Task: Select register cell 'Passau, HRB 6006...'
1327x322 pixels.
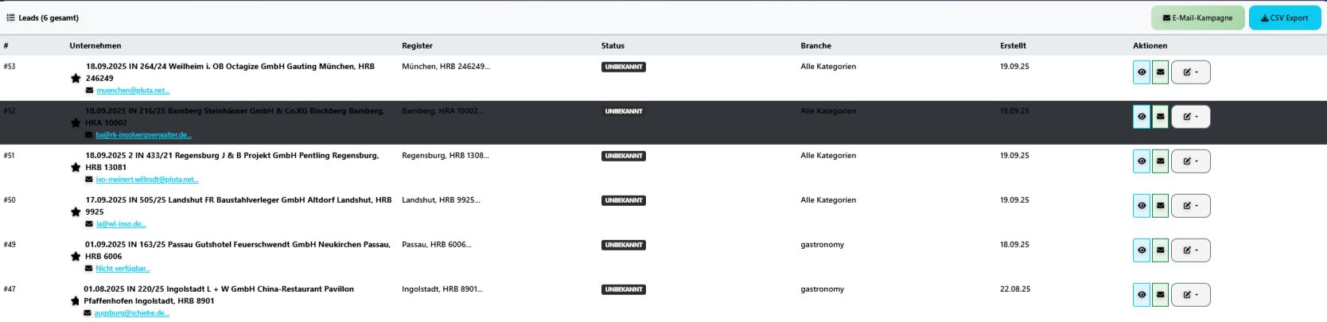Action: (437, 244)
